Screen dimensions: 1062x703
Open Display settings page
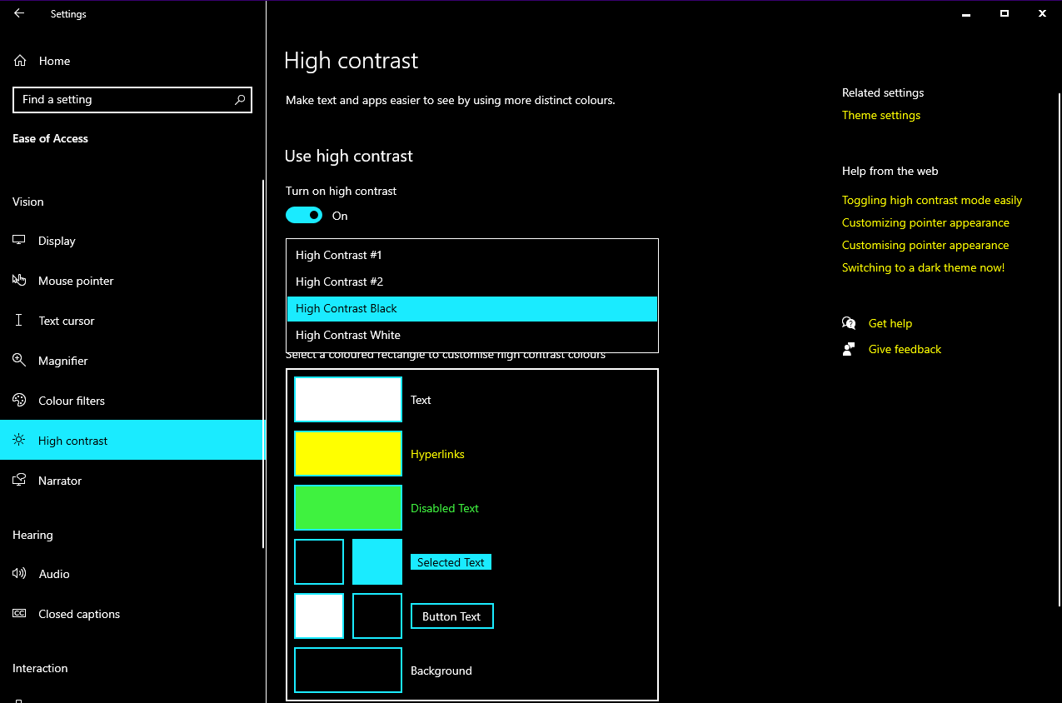[x=132, y=241]
